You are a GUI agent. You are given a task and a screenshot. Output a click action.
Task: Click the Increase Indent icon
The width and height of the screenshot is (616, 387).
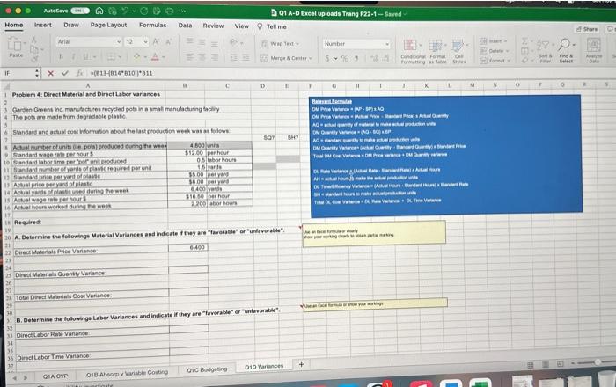click(246, 57)
